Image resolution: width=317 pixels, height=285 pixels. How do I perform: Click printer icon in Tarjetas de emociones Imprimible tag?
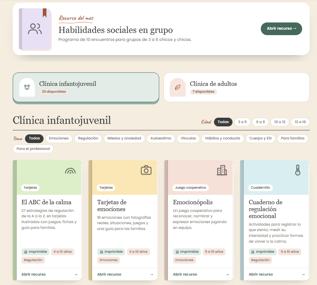click(102, 252)
